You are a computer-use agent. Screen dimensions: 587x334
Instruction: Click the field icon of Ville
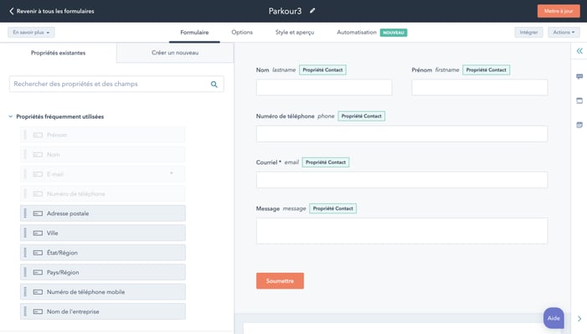pos(38,233)
